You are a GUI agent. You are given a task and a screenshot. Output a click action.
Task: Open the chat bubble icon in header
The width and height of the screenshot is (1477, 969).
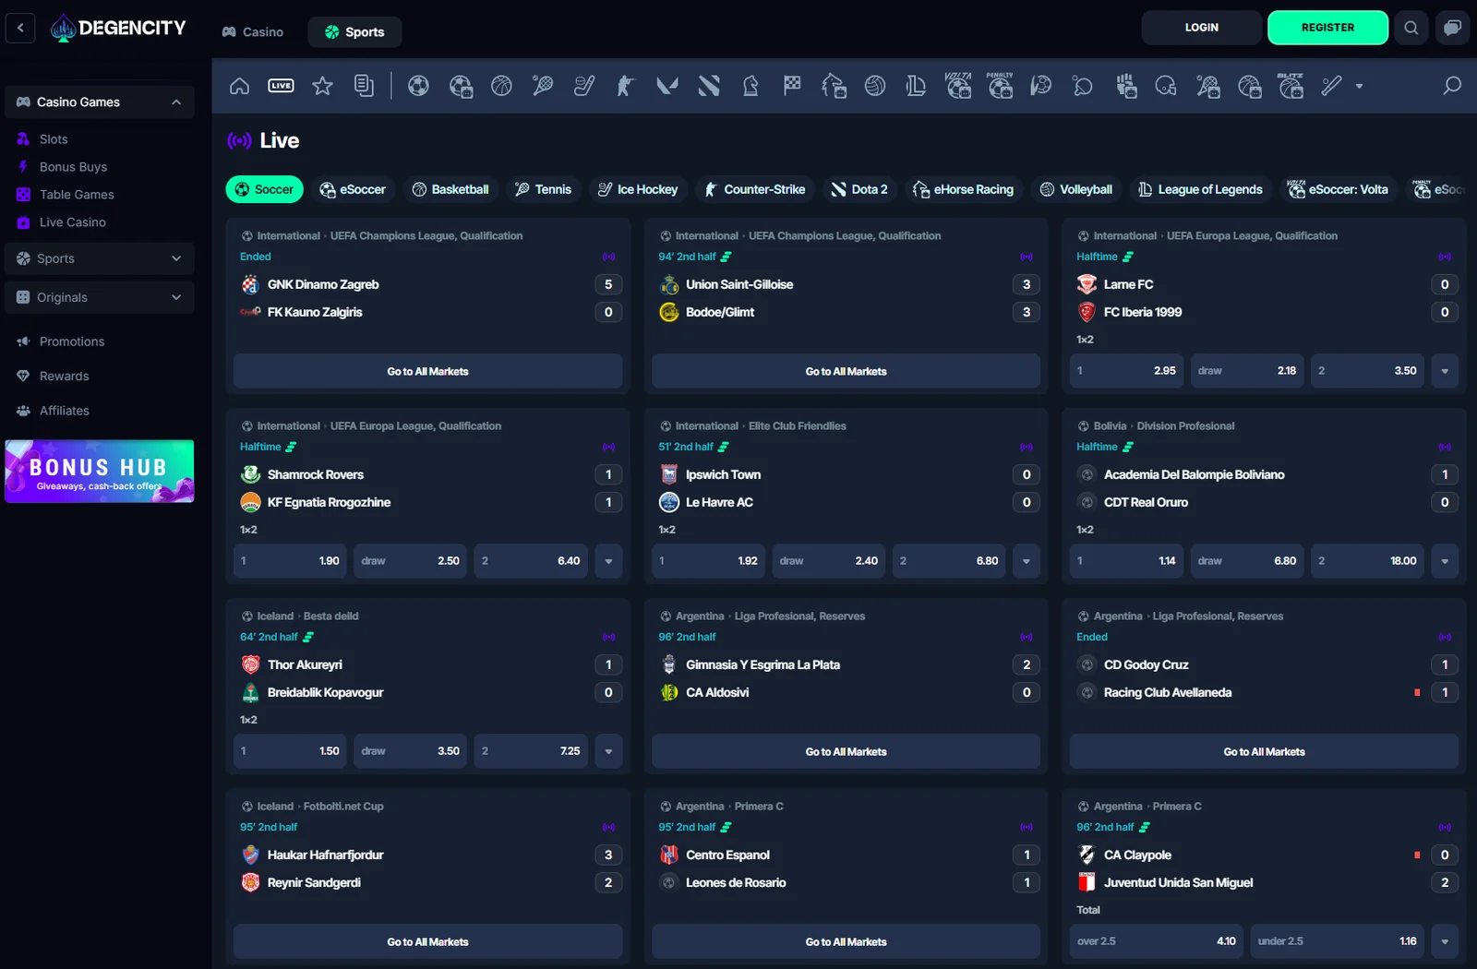[x=1452, y=28]
